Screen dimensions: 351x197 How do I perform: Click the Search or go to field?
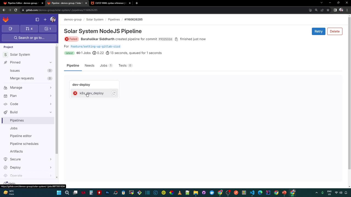[29, 38]
